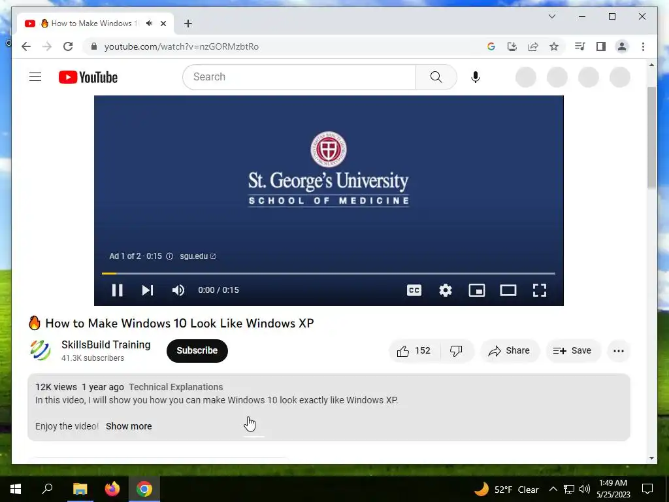Click the video progress bar
Screen dimensions: 669x502
(329, 273)
